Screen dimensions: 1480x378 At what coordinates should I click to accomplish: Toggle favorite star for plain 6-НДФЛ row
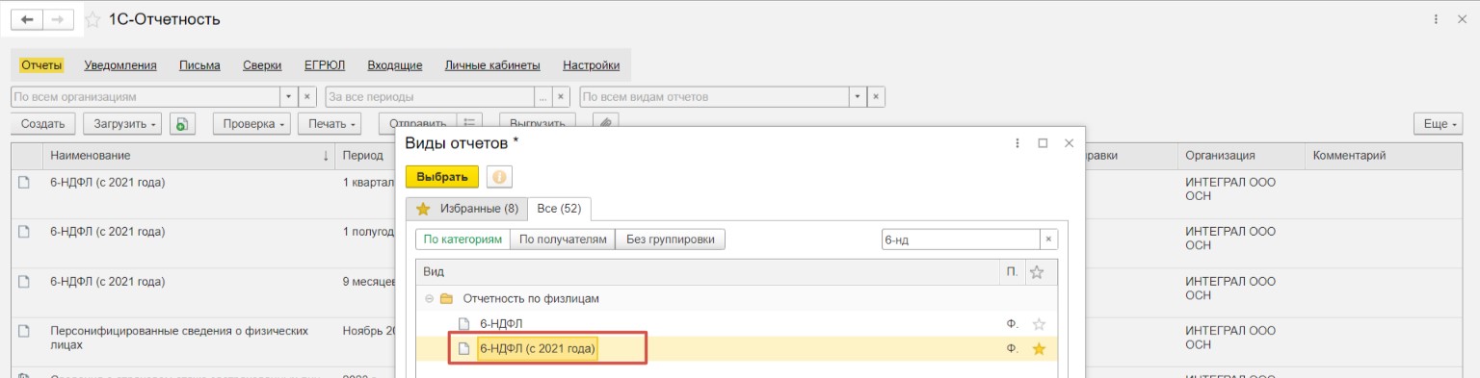click(1039, 324)
